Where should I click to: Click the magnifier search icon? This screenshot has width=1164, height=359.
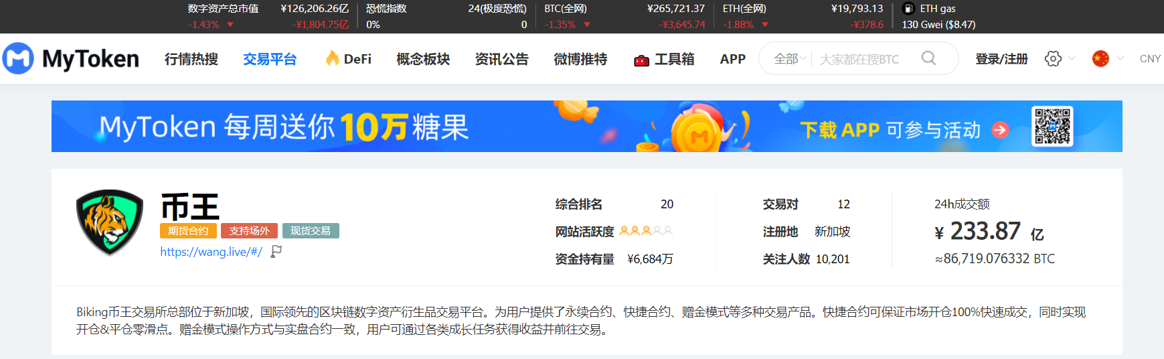(x=928, y=58)
